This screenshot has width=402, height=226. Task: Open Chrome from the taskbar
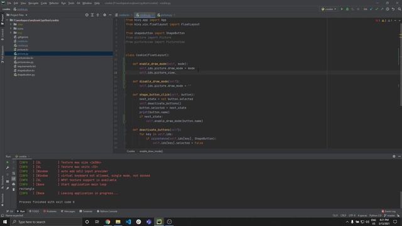tap(107, 222)
